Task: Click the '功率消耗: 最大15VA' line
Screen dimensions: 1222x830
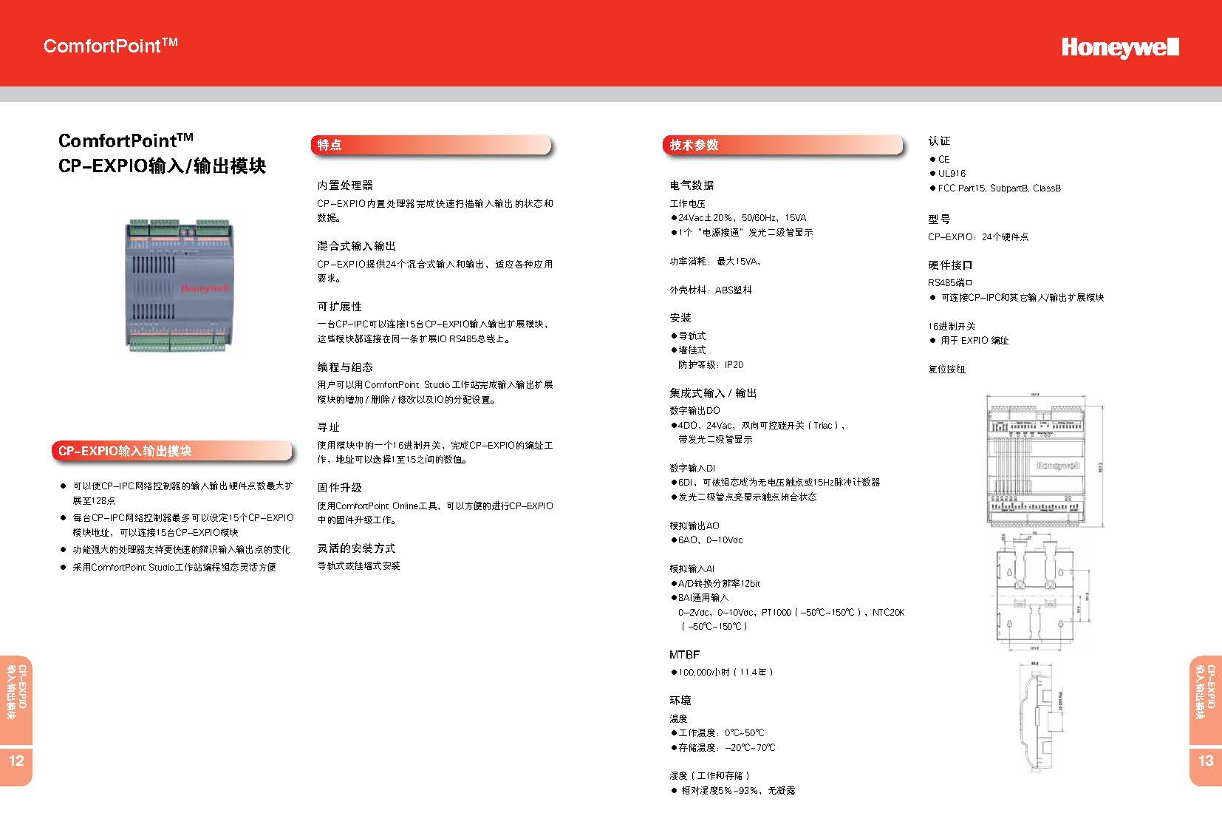Action: point(715,262)
